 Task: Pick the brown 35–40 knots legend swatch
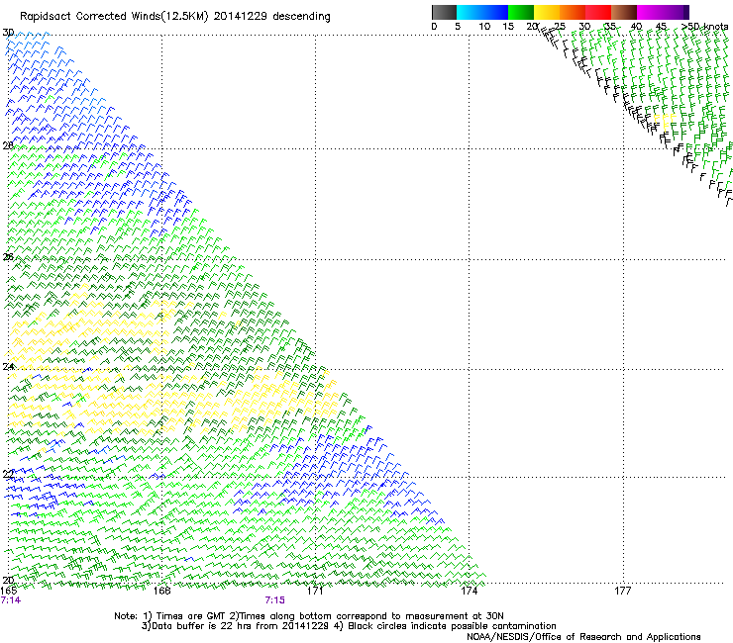pos(624,12)
